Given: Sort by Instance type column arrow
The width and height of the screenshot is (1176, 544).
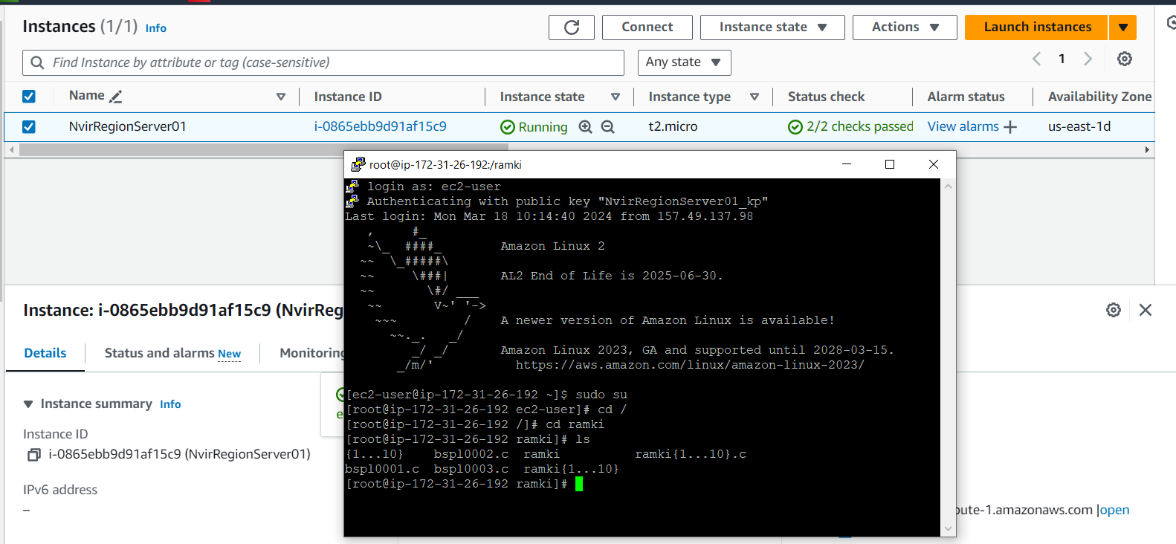Looking at the screenshot, I should coord(755,97).
